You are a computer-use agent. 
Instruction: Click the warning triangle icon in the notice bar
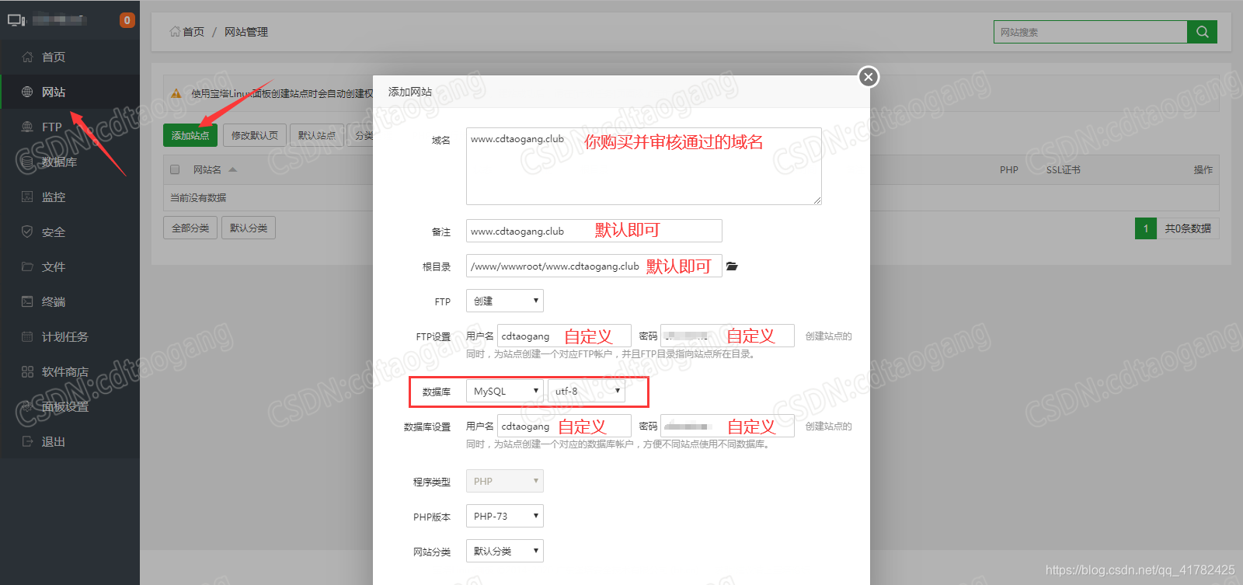[176, 93]
